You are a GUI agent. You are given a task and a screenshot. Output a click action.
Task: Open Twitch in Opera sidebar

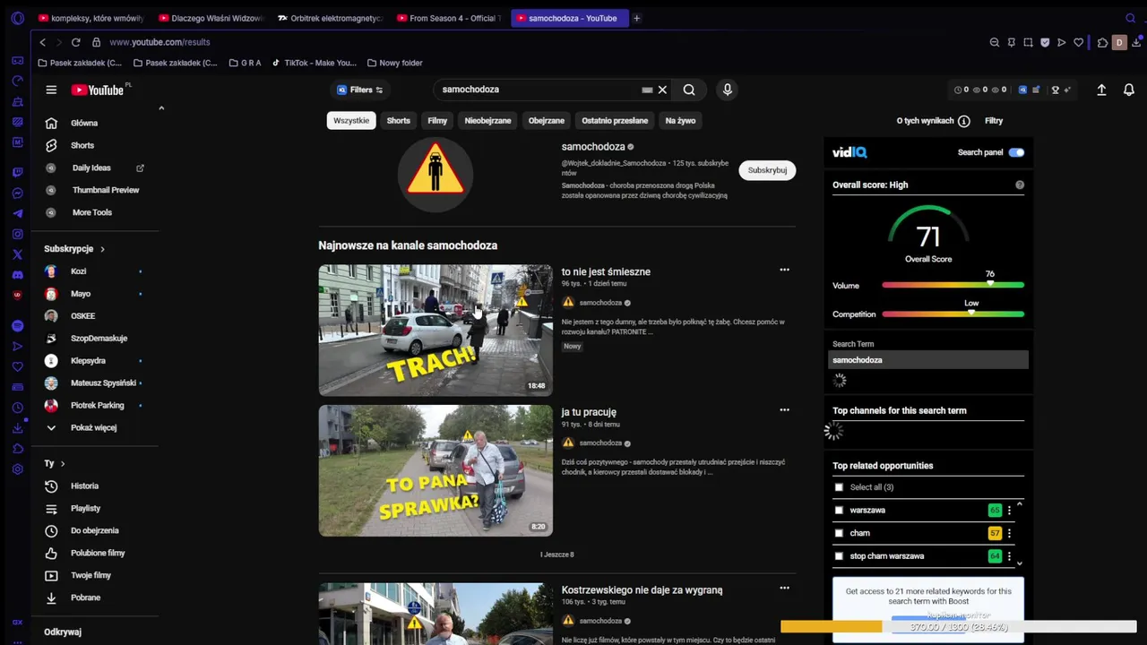tap(17, 172)
